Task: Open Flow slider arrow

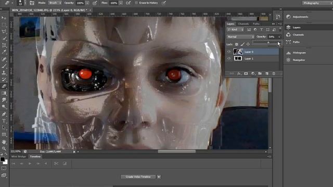Action: 121,3
